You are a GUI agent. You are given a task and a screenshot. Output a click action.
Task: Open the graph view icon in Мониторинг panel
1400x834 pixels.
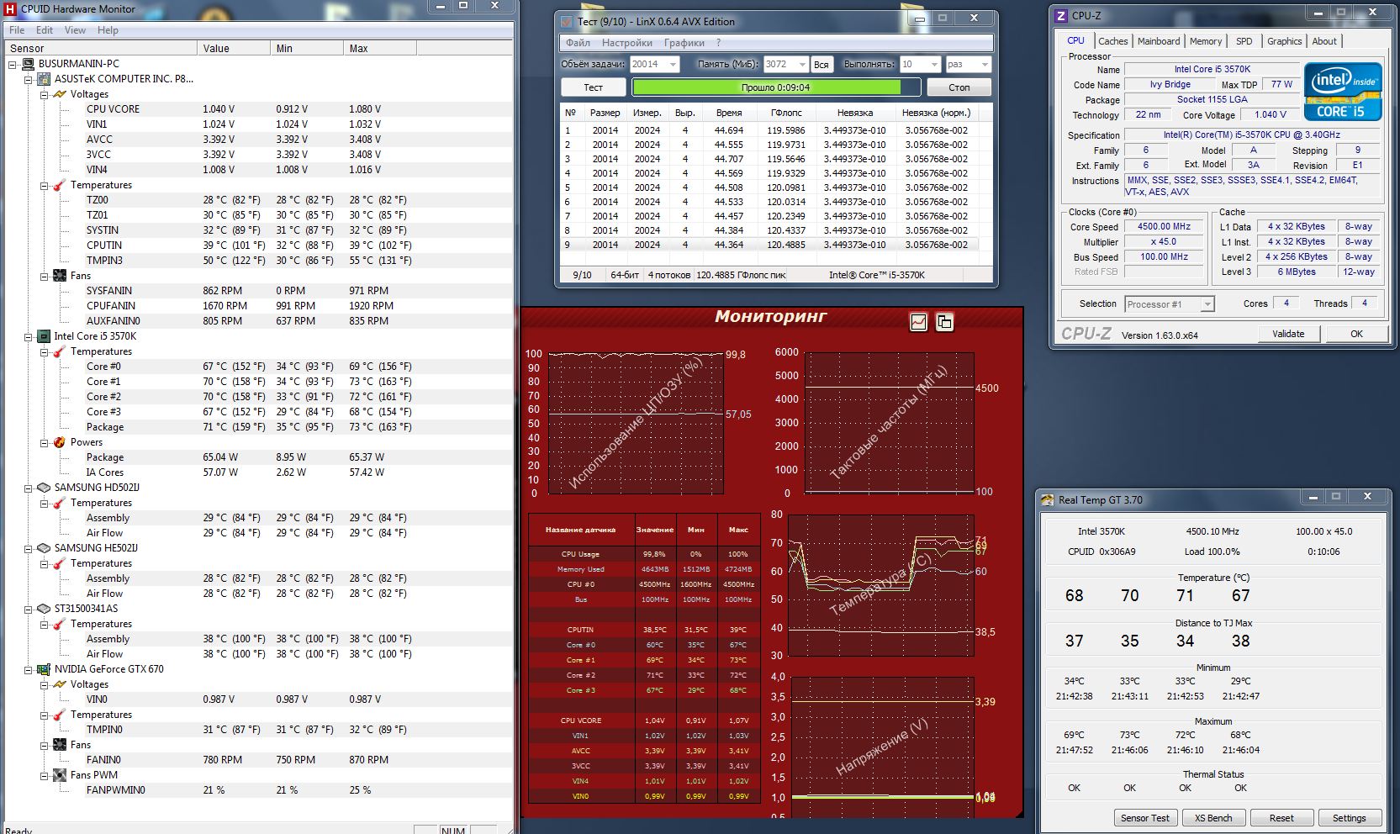pyautogui.click(x=918, y=322)
